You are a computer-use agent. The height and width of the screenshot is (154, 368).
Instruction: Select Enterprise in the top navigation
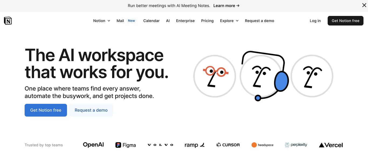click(185, 21)
